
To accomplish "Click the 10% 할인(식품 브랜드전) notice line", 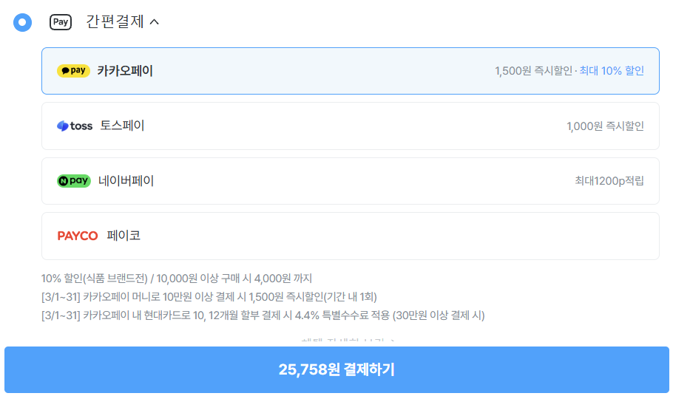I will [x=177, y=279].
